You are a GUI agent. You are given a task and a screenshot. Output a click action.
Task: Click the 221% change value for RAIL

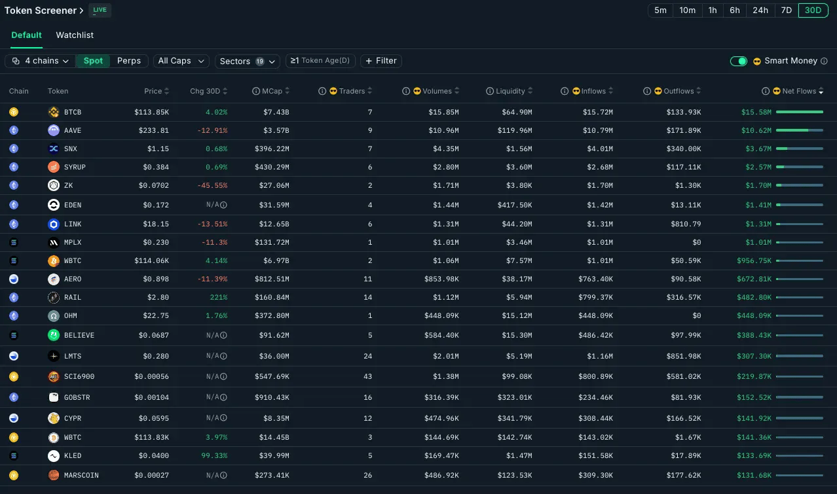(219, 297)
